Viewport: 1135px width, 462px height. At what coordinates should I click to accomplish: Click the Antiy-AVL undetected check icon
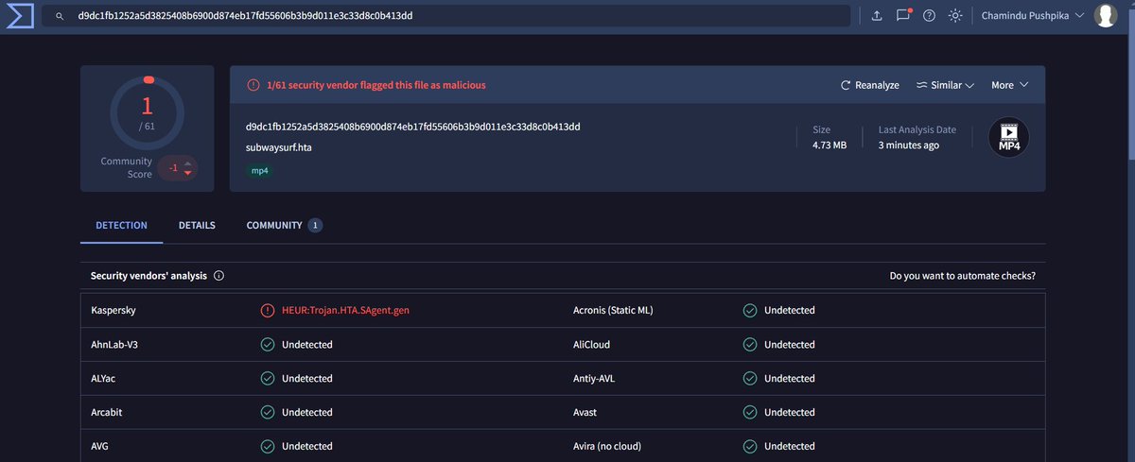[750, 379]
